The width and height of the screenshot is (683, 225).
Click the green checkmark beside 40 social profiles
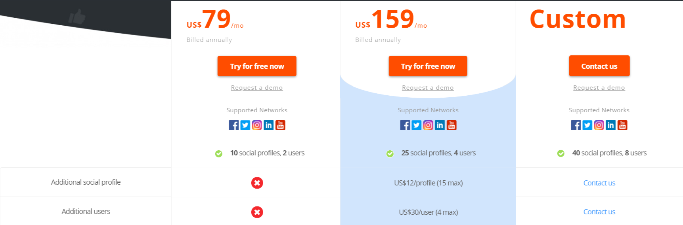[x=561, y=153]
